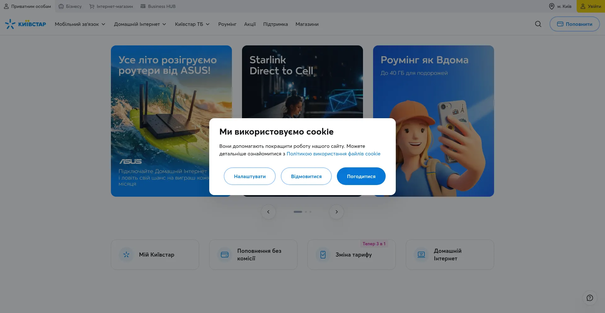Open Політикою використання файлів cookie link
The width and height of the screenshot is (605, 313).
[333, 154]
